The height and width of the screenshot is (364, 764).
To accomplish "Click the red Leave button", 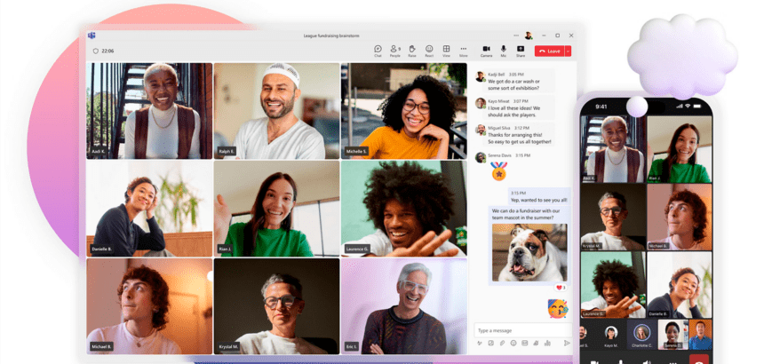I will 550,51.
